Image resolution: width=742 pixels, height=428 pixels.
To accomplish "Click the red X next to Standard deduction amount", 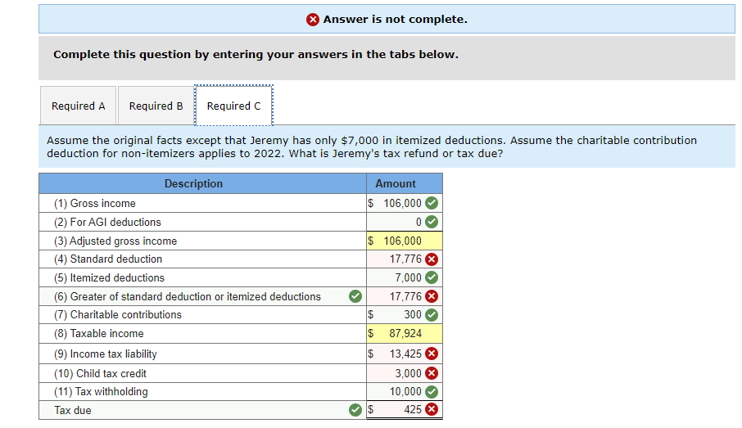I will 431,259.
